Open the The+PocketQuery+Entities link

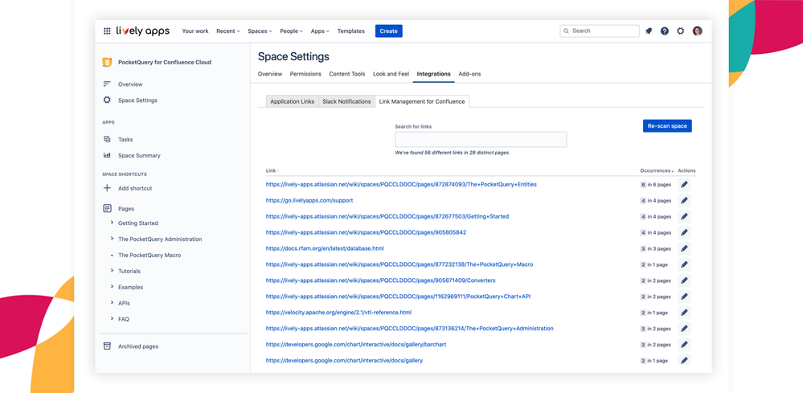pos(401,184)
